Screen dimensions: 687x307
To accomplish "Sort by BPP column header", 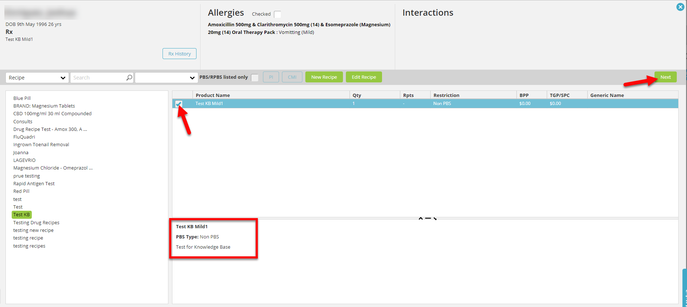I will point(532,95).
